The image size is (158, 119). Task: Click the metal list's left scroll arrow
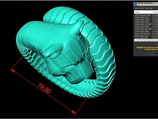(x=135, y=40)
